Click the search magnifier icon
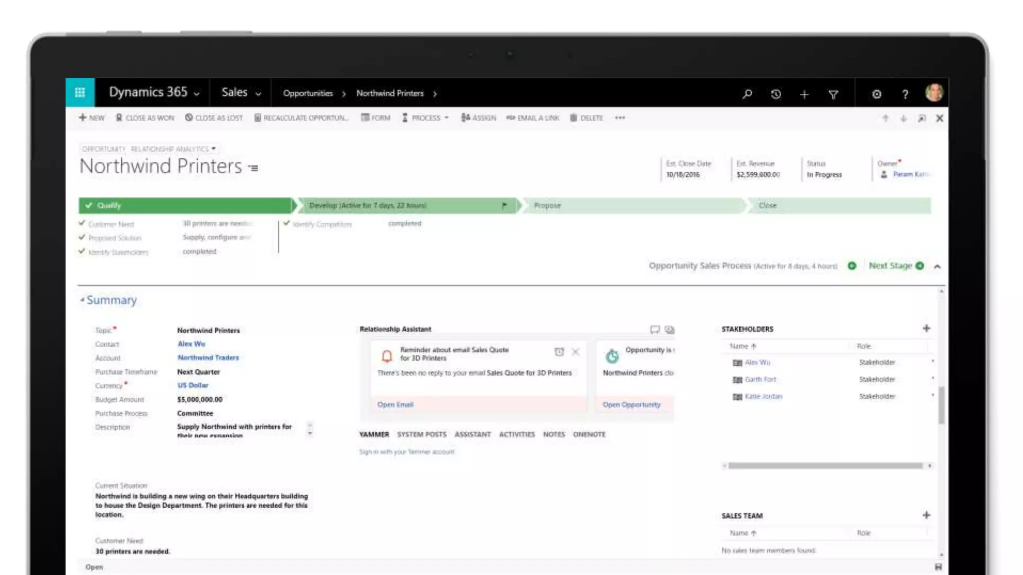This screenshot has height=575, width=1023. click(747, 94)
